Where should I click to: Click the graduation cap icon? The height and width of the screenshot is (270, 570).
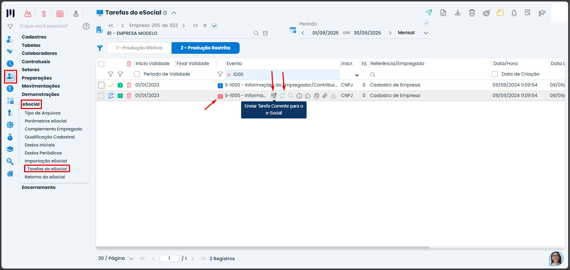pos(542,13)
